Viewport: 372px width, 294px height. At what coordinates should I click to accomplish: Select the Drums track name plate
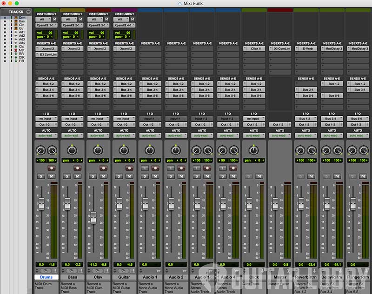pyautogui.click(x=46, y=277)
